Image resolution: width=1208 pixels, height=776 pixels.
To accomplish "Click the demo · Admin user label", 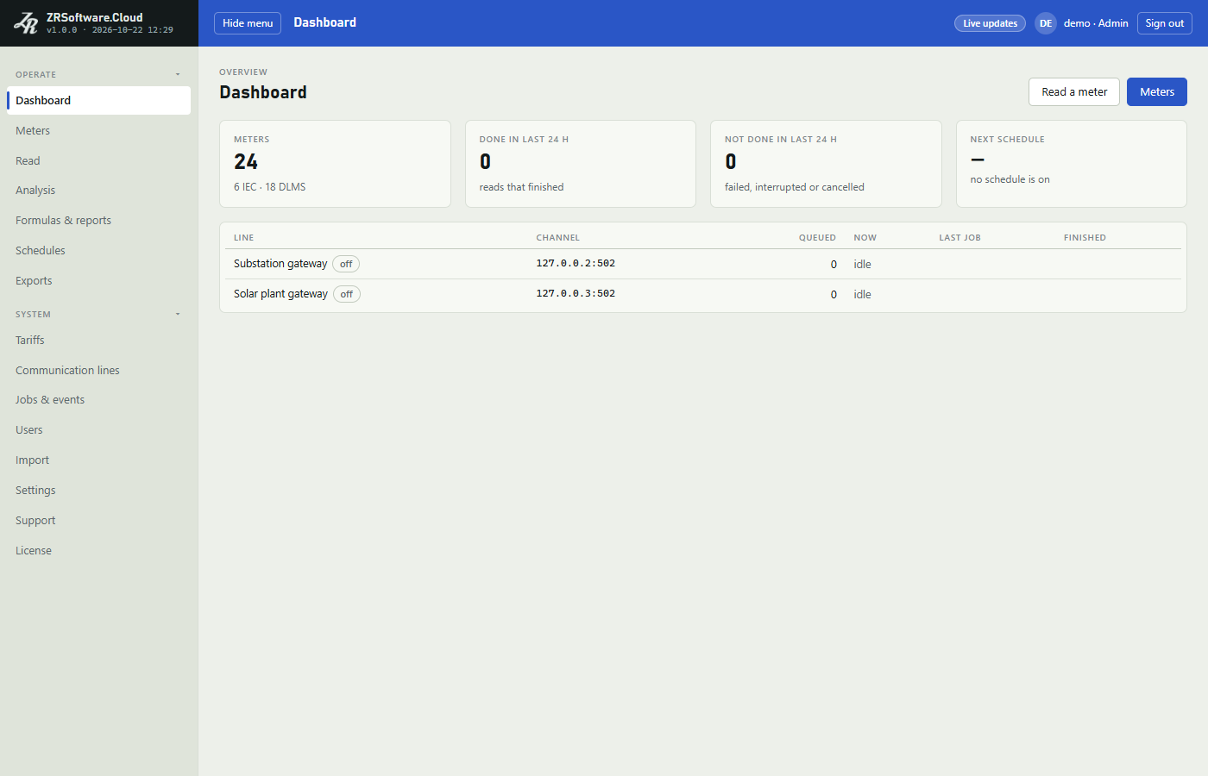I will coord(1096,23).
